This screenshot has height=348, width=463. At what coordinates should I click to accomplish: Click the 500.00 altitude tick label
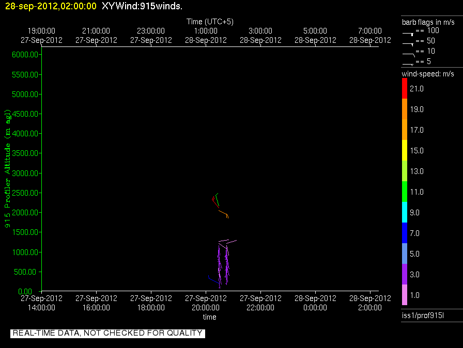click(x=26, y=272)
